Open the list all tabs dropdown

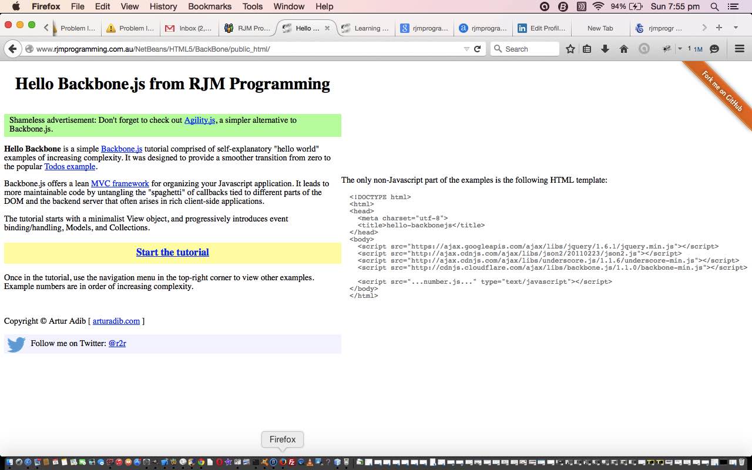tap(736, 28)
